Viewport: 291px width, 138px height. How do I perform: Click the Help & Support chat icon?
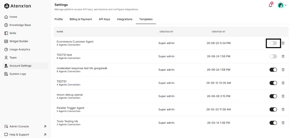6,135
